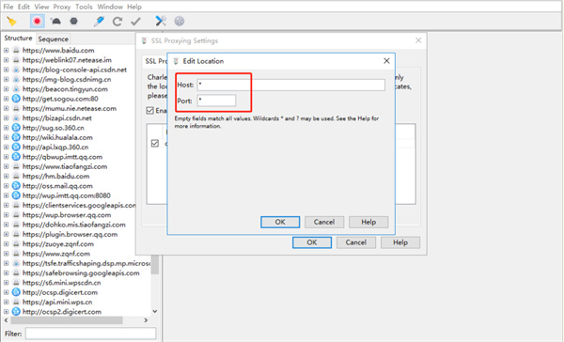Viewport: 564px width, 342px height.
Task: Open Help from Edit Location dialog
Action: tap(368, 222)
